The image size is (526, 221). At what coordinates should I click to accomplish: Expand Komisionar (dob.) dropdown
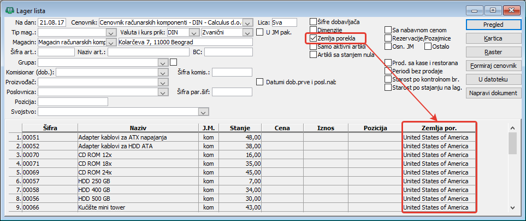click(x=162, y=73)
